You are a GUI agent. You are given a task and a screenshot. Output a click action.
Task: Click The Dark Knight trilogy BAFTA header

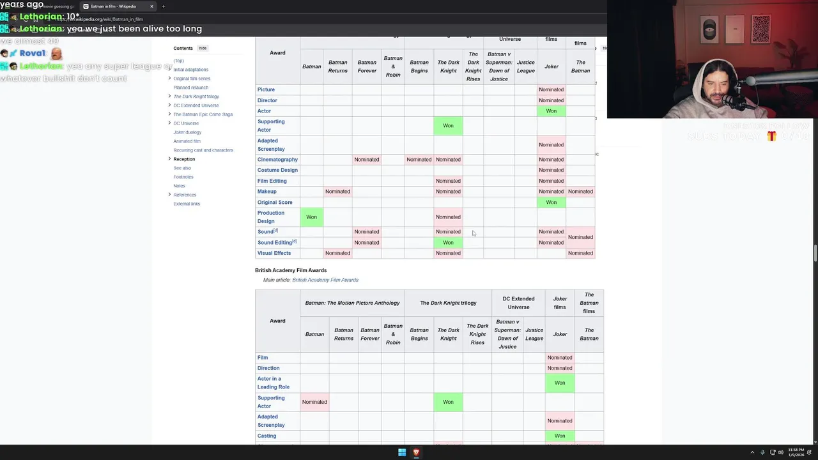click(x=448, y=303)
